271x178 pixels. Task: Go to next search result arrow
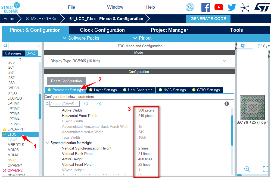click(99, 104)
